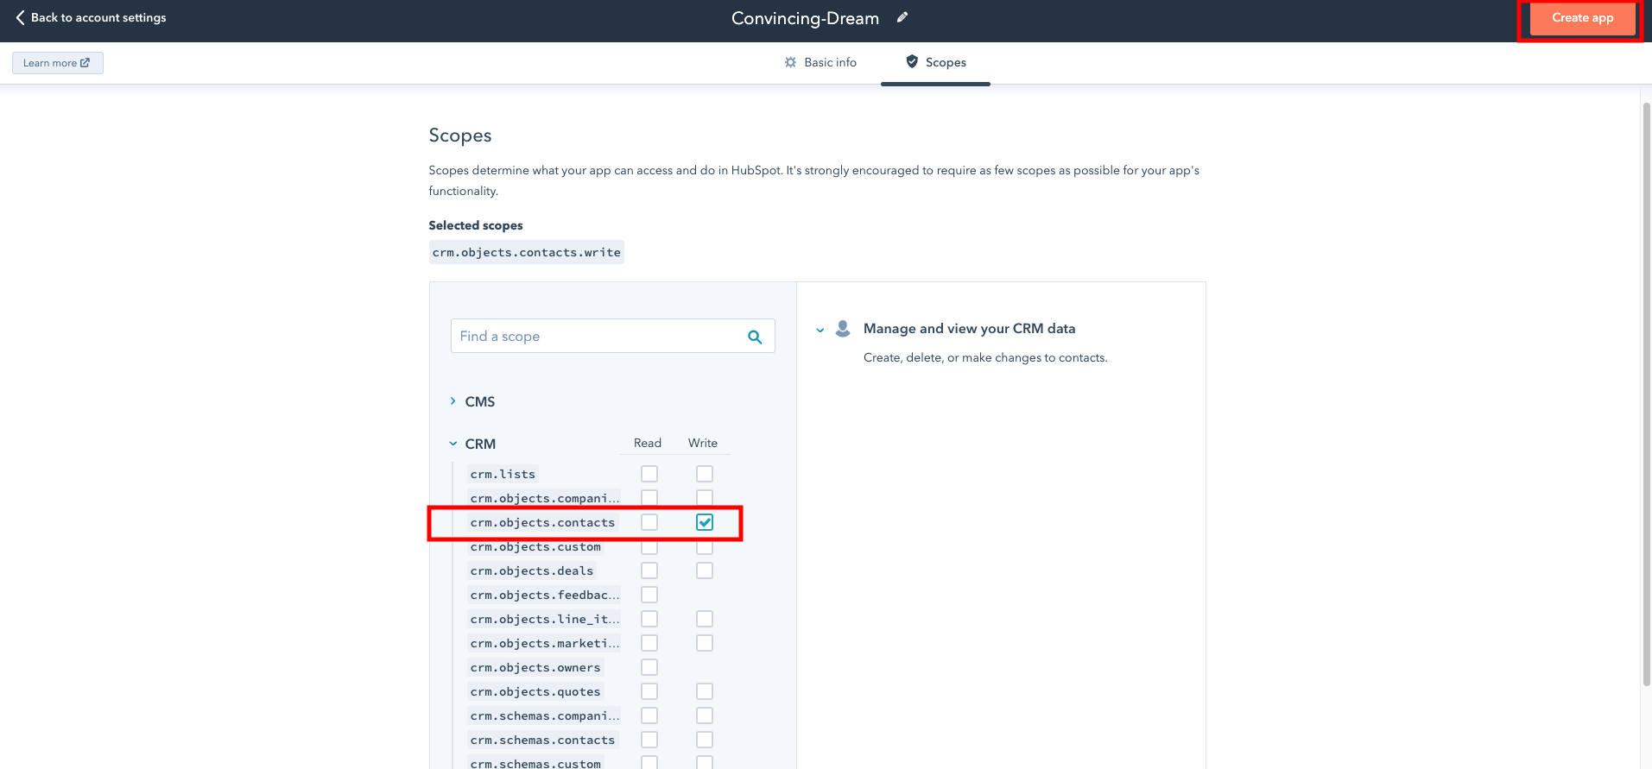Screen dimensions: 1652x769
Task: Enable Write for crm.objects.line_items
Action: pyautogui.click(x=705, y=619)
